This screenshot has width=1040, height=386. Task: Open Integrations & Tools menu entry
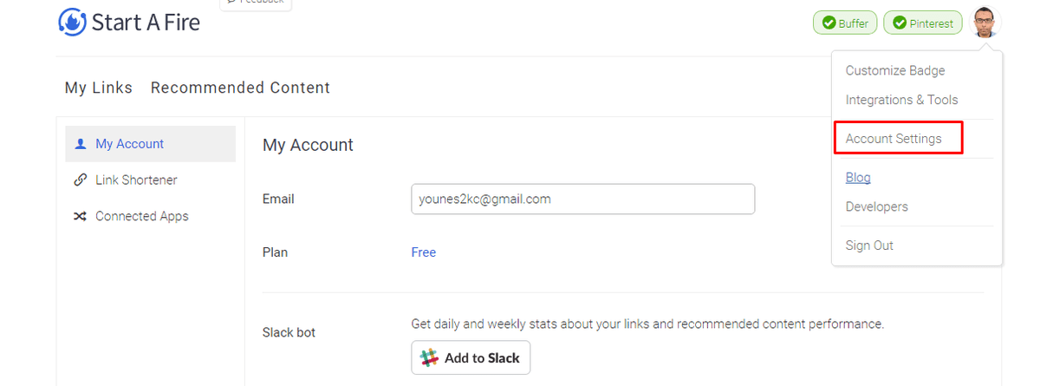pos(901,100)
